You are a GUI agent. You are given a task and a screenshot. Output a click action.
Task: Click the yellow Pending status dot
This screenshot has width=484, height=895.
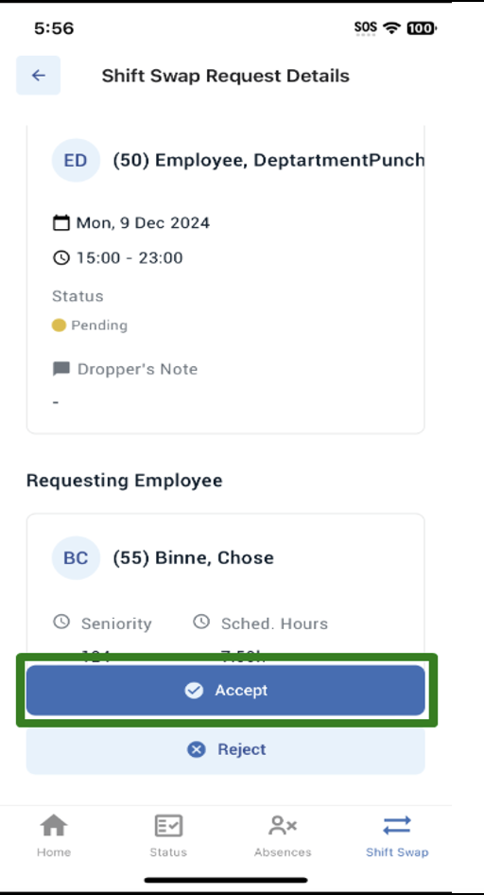[59, 325]
